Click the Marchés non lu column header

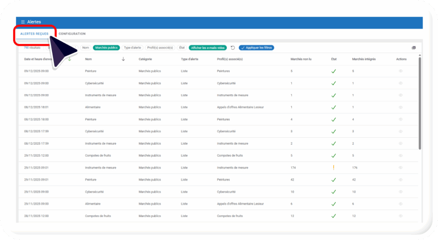click(301, 59)
